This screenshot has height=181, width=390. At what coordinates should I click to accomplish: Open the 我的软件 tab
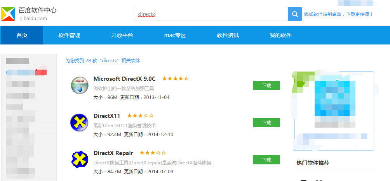point(280,35)
